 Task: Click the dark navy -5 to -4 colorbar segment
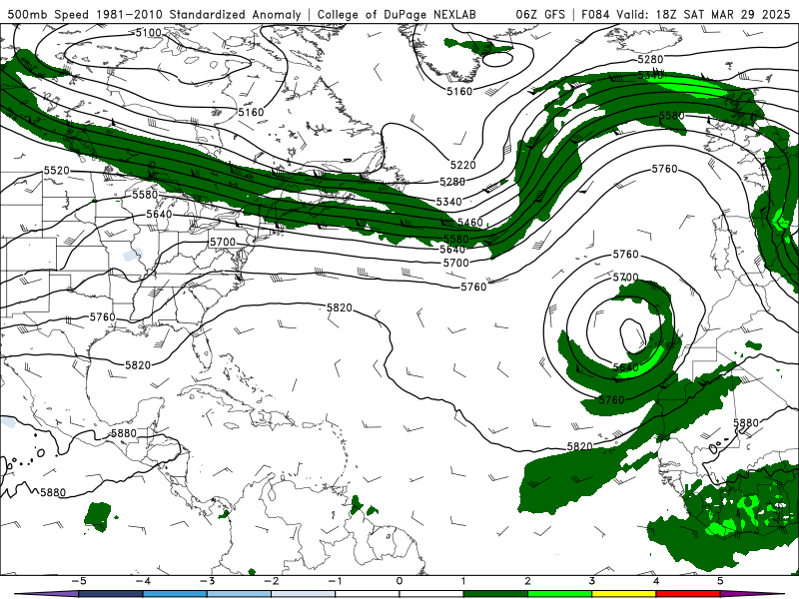coord(111,594)
